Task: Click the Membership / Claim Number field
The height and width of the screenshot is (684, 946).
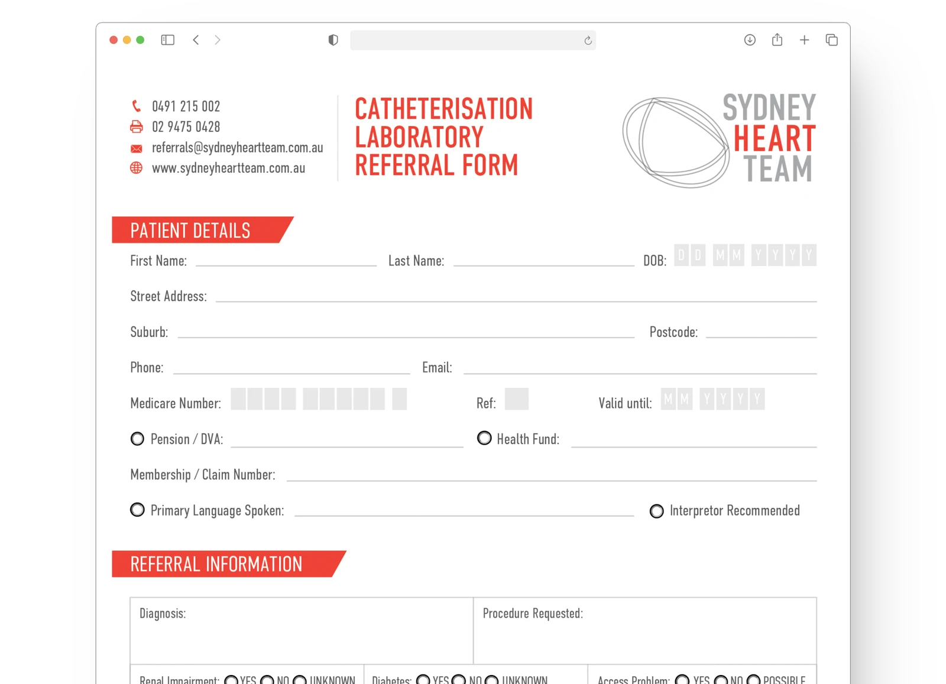Action: point(552,474)
